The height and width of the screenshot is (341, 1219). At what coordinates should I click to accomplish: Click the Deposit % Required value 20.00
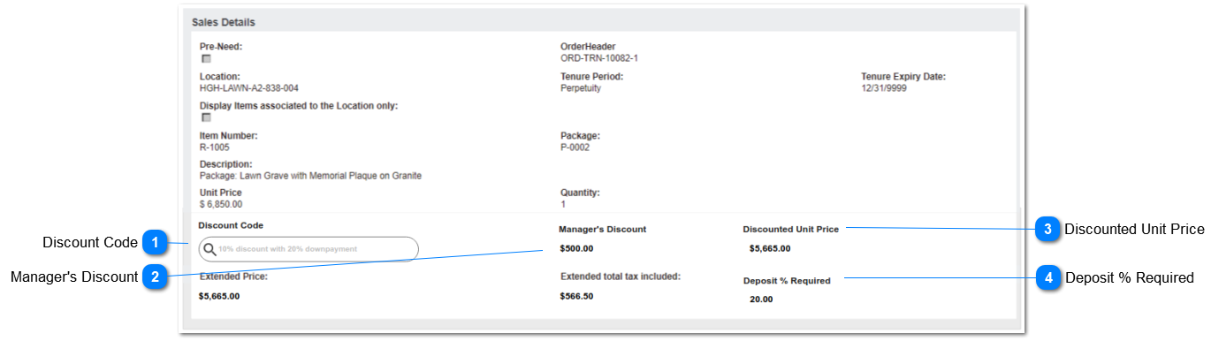[761, 299]
